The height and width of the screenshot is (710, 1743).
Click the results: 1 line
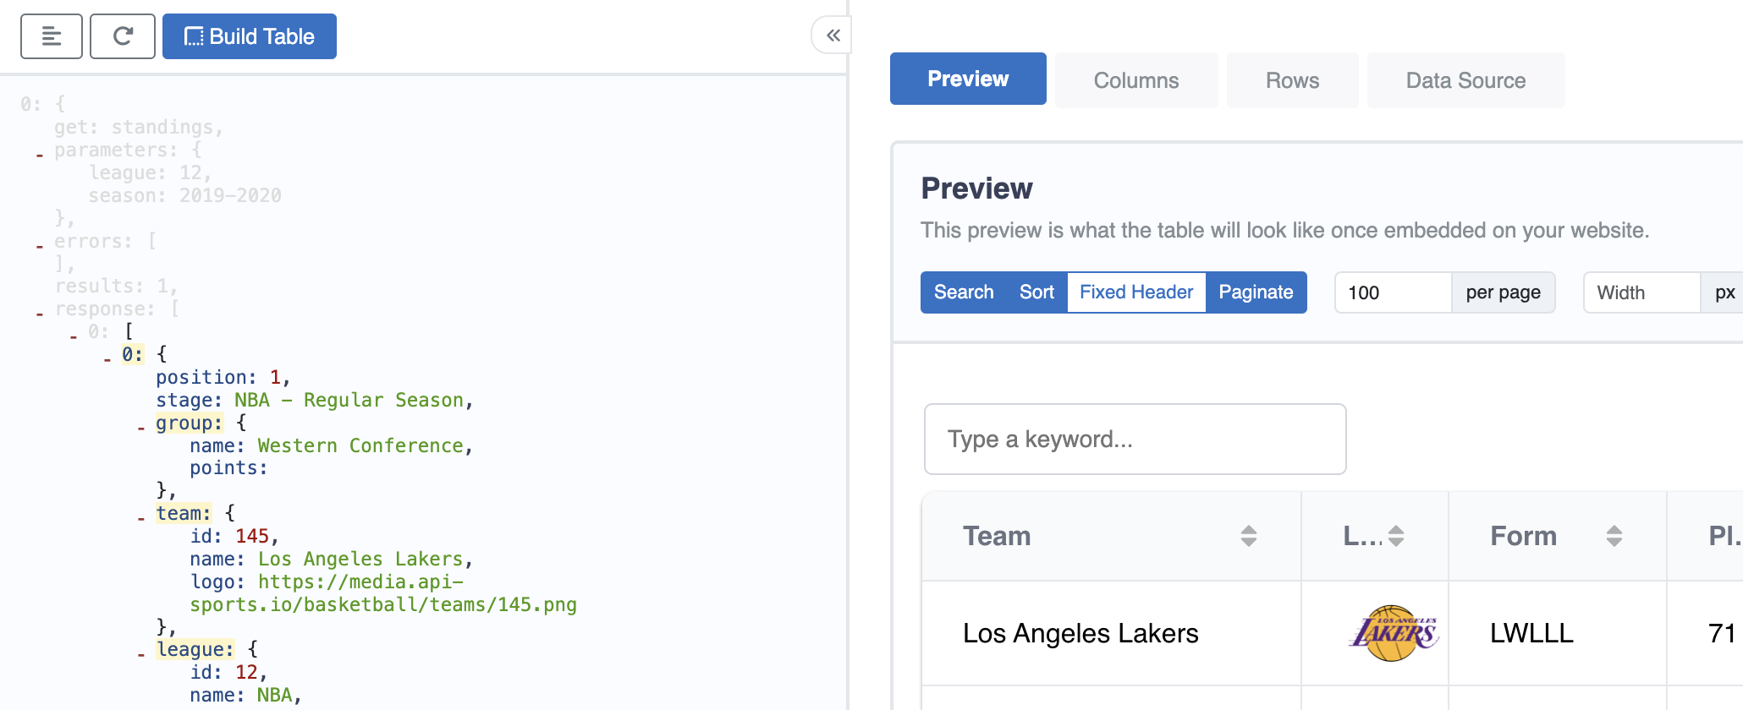116,286
